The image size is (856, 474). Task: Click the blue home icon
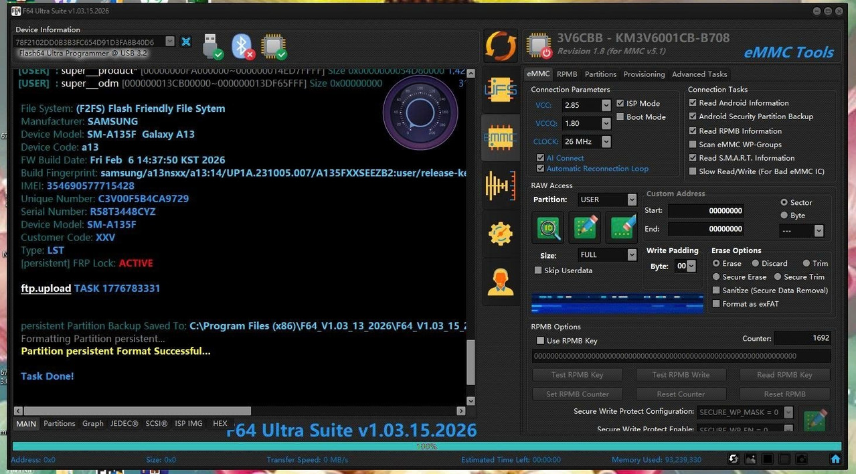[x=835, y=459]
